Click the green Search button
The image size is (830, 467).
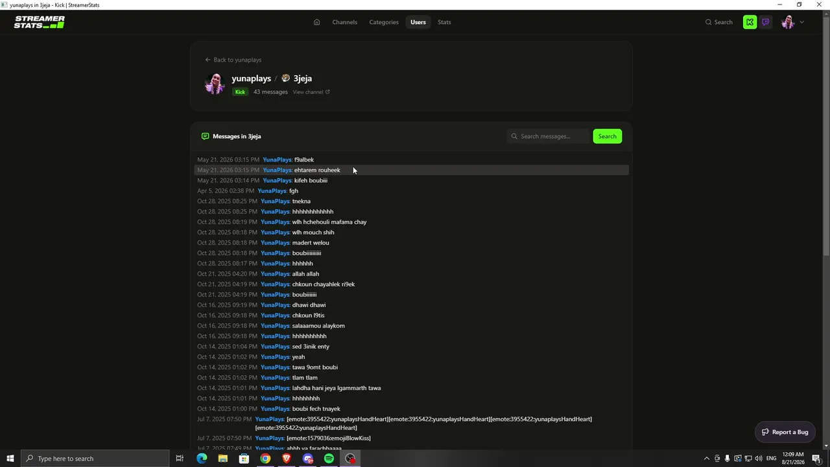pyautogui.click(x=608, y=136)
